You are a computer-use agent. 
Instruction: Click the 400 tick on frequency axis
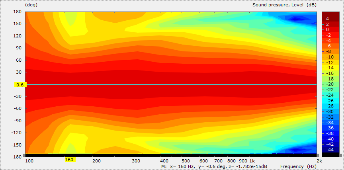click(x=164, y=161)
